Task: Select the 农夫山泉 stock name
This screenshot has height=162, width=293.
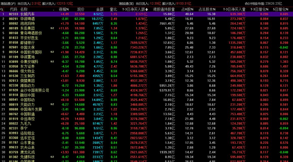Action: point(27,147)
